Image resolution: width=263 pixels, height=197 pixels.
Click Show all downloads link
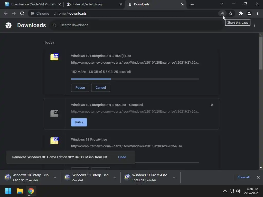[243, 177]
